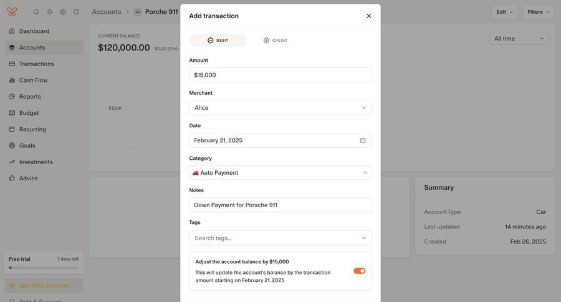Click the Advice thumbs-up icon
This screenshot has width=561, height=302.
tap(12, 178)
